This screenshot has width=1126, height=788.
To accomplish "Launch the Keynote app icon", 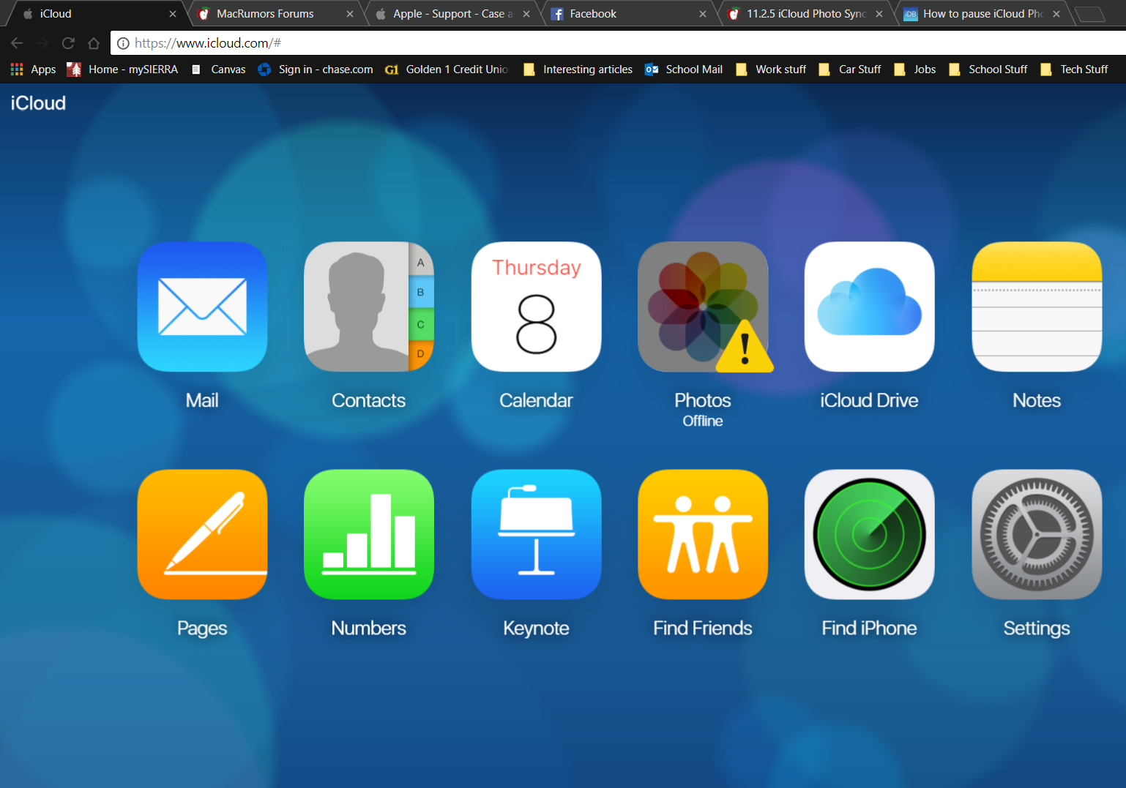I will point(536,534).
